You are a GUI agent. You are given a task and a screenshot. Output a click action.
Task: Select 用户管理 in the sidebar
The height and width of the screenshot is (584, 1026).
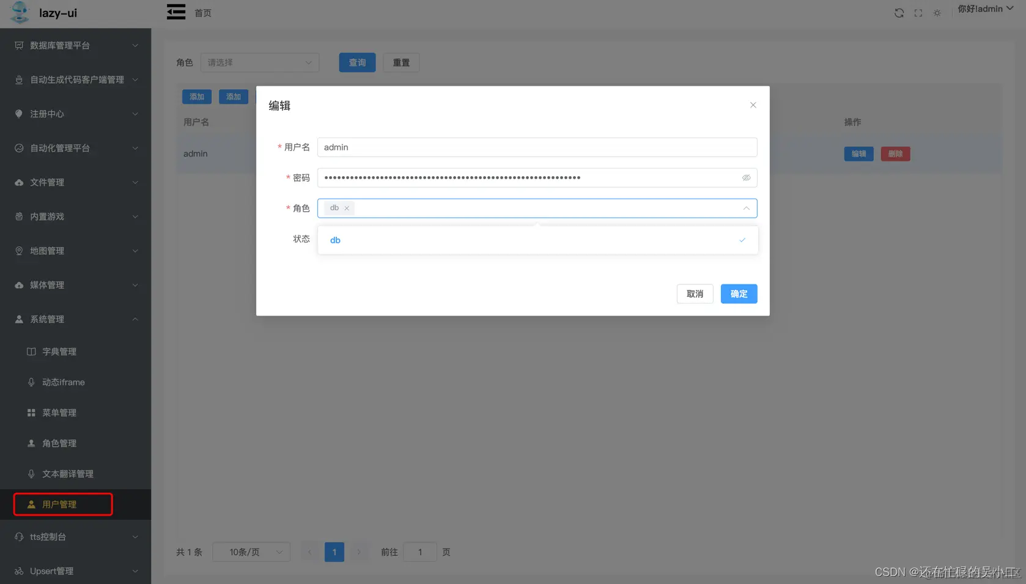click(76, 505)
